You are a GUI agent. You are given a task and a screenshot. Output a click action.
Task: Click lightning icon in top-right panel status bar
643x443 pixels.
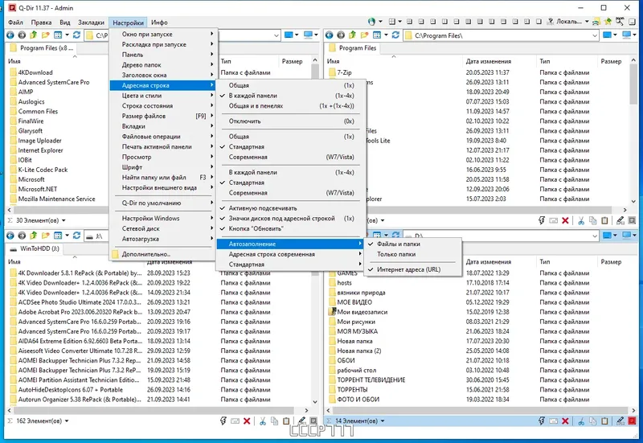click(x=541, y=220)
